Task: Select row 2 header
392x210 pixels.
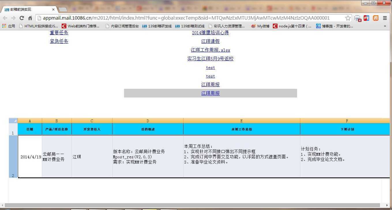Action: click(13, 157)
